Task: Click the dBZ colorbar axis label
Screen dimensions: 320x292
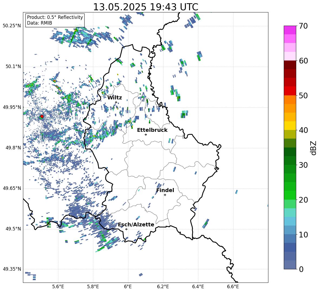Action: (314, 148)
